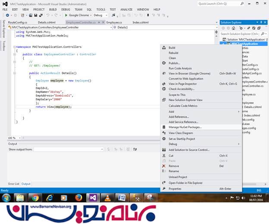Click Manage NuGet Packages in context menu

(x=185, y=127)
